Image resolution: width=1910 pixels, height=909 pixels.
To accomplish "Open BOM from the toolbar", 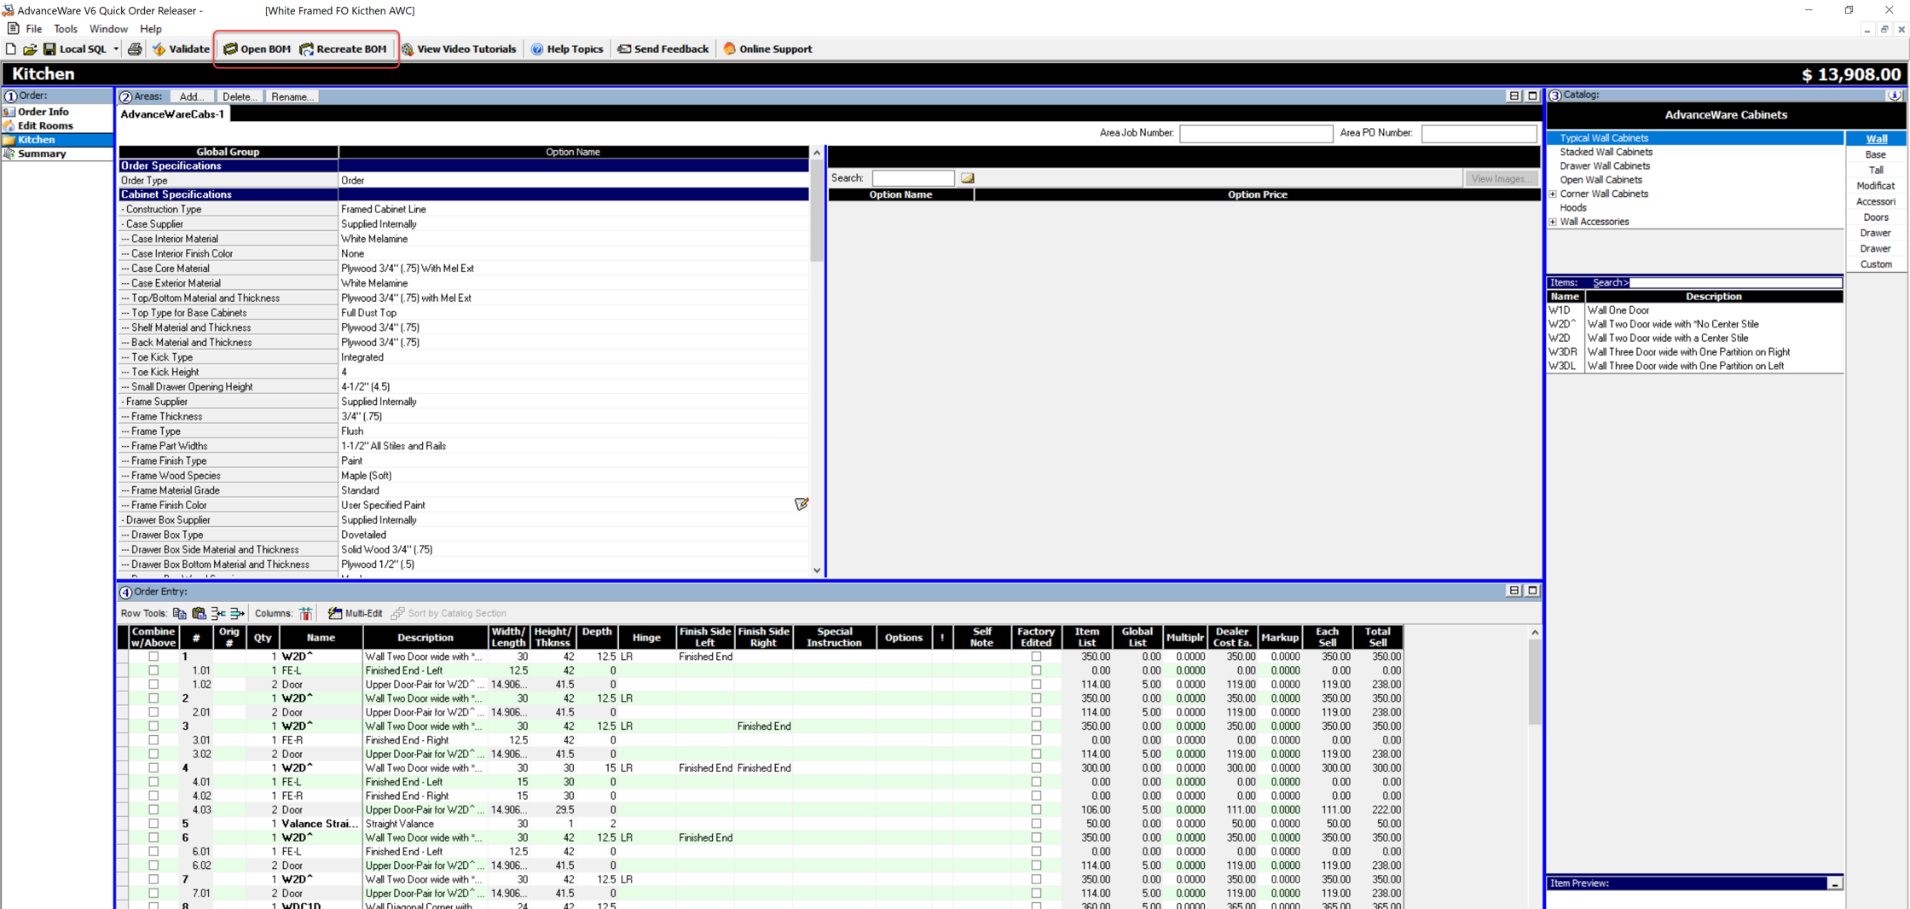I will [257, 49].
